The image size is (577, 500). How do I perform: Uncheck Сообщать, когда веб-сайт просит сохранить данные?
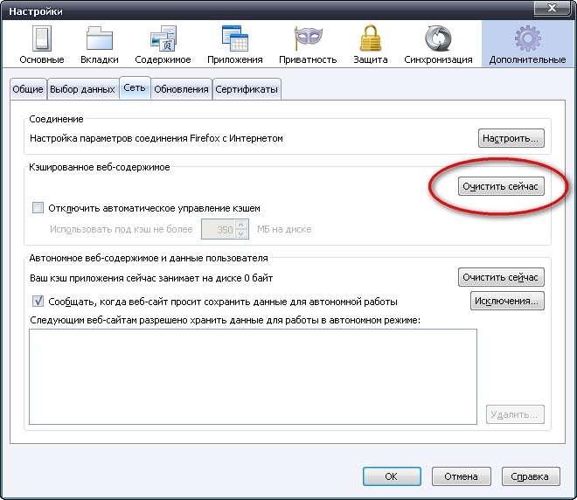tap(38, 302)
